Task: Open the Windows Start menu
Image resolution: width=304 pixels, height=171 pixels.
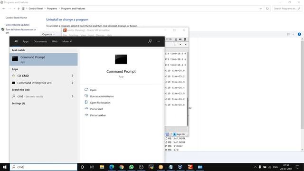Action: pyautogui.click(x=5, y=167)
